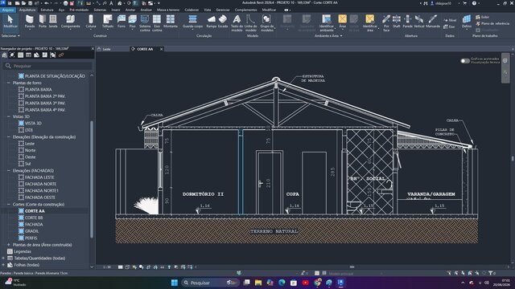Collapse the Plantas de forro node
This screenshot has width=515, height=289.
[x=9, y=83]
